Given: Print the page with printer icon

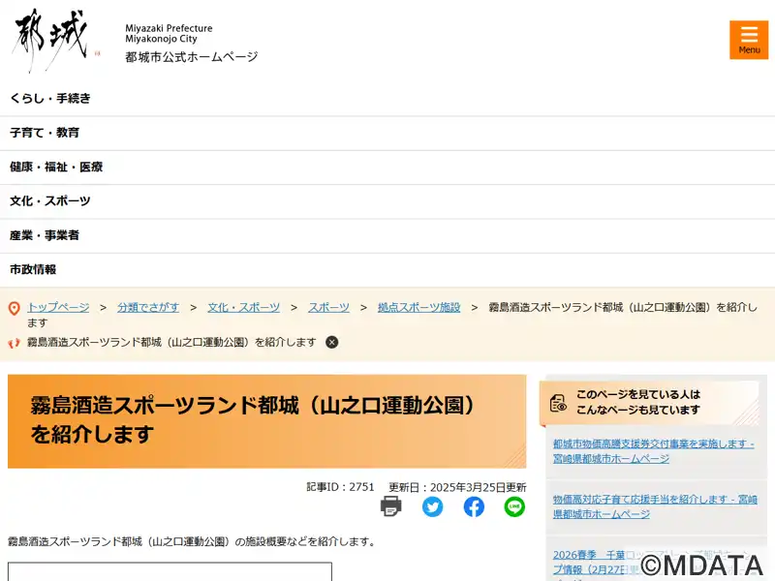Looking at the screenshot, I should pyautogui.click(x=391, y=506).
